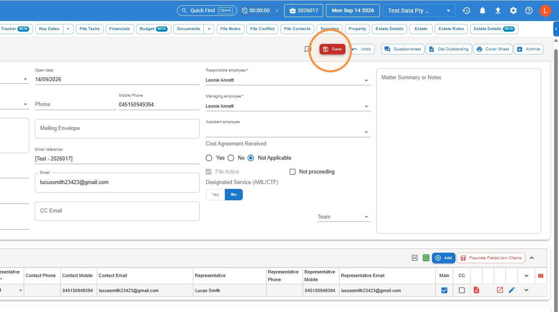This screenshot has height=312, width=559.
Task: Click the blue pencil edit icon in Lucas Smith row
Action: click(512, 290)
